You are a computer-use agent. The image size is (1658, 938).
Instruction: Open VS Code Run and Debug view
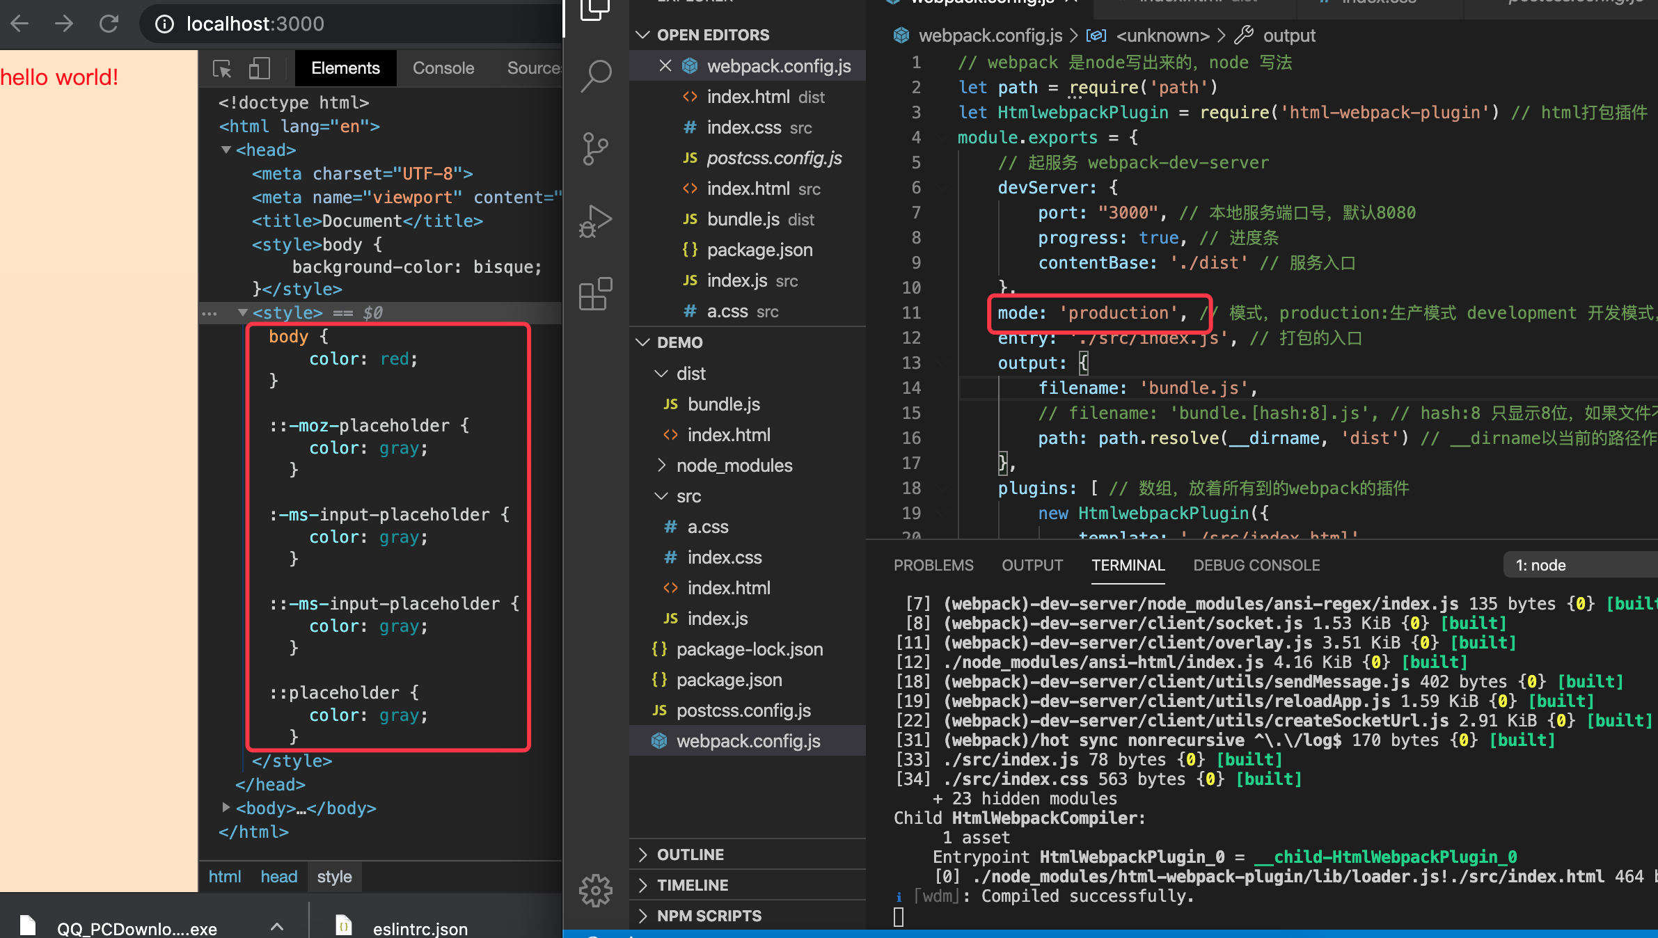596,221
